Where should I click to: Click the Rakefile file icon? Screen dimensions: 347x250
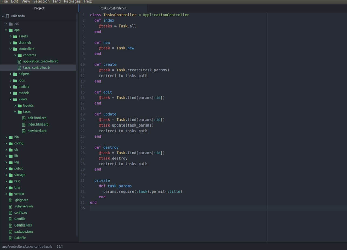click(x=11, y=238)
